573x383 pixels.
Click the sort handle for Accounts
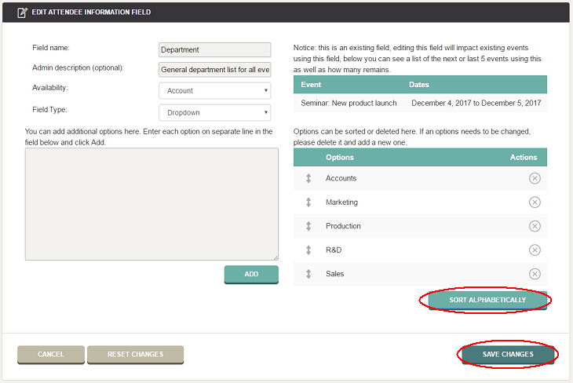308,178
